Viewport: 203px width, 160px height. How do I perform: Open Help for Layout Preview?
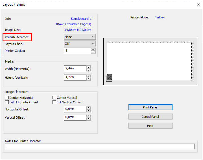pyautogui.click(x=150, y=126)
